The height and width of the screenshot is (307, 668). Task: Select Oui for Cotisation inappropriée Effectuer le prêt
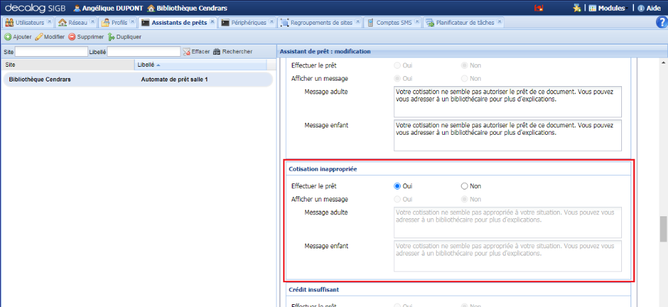click(x=398, y=186)
